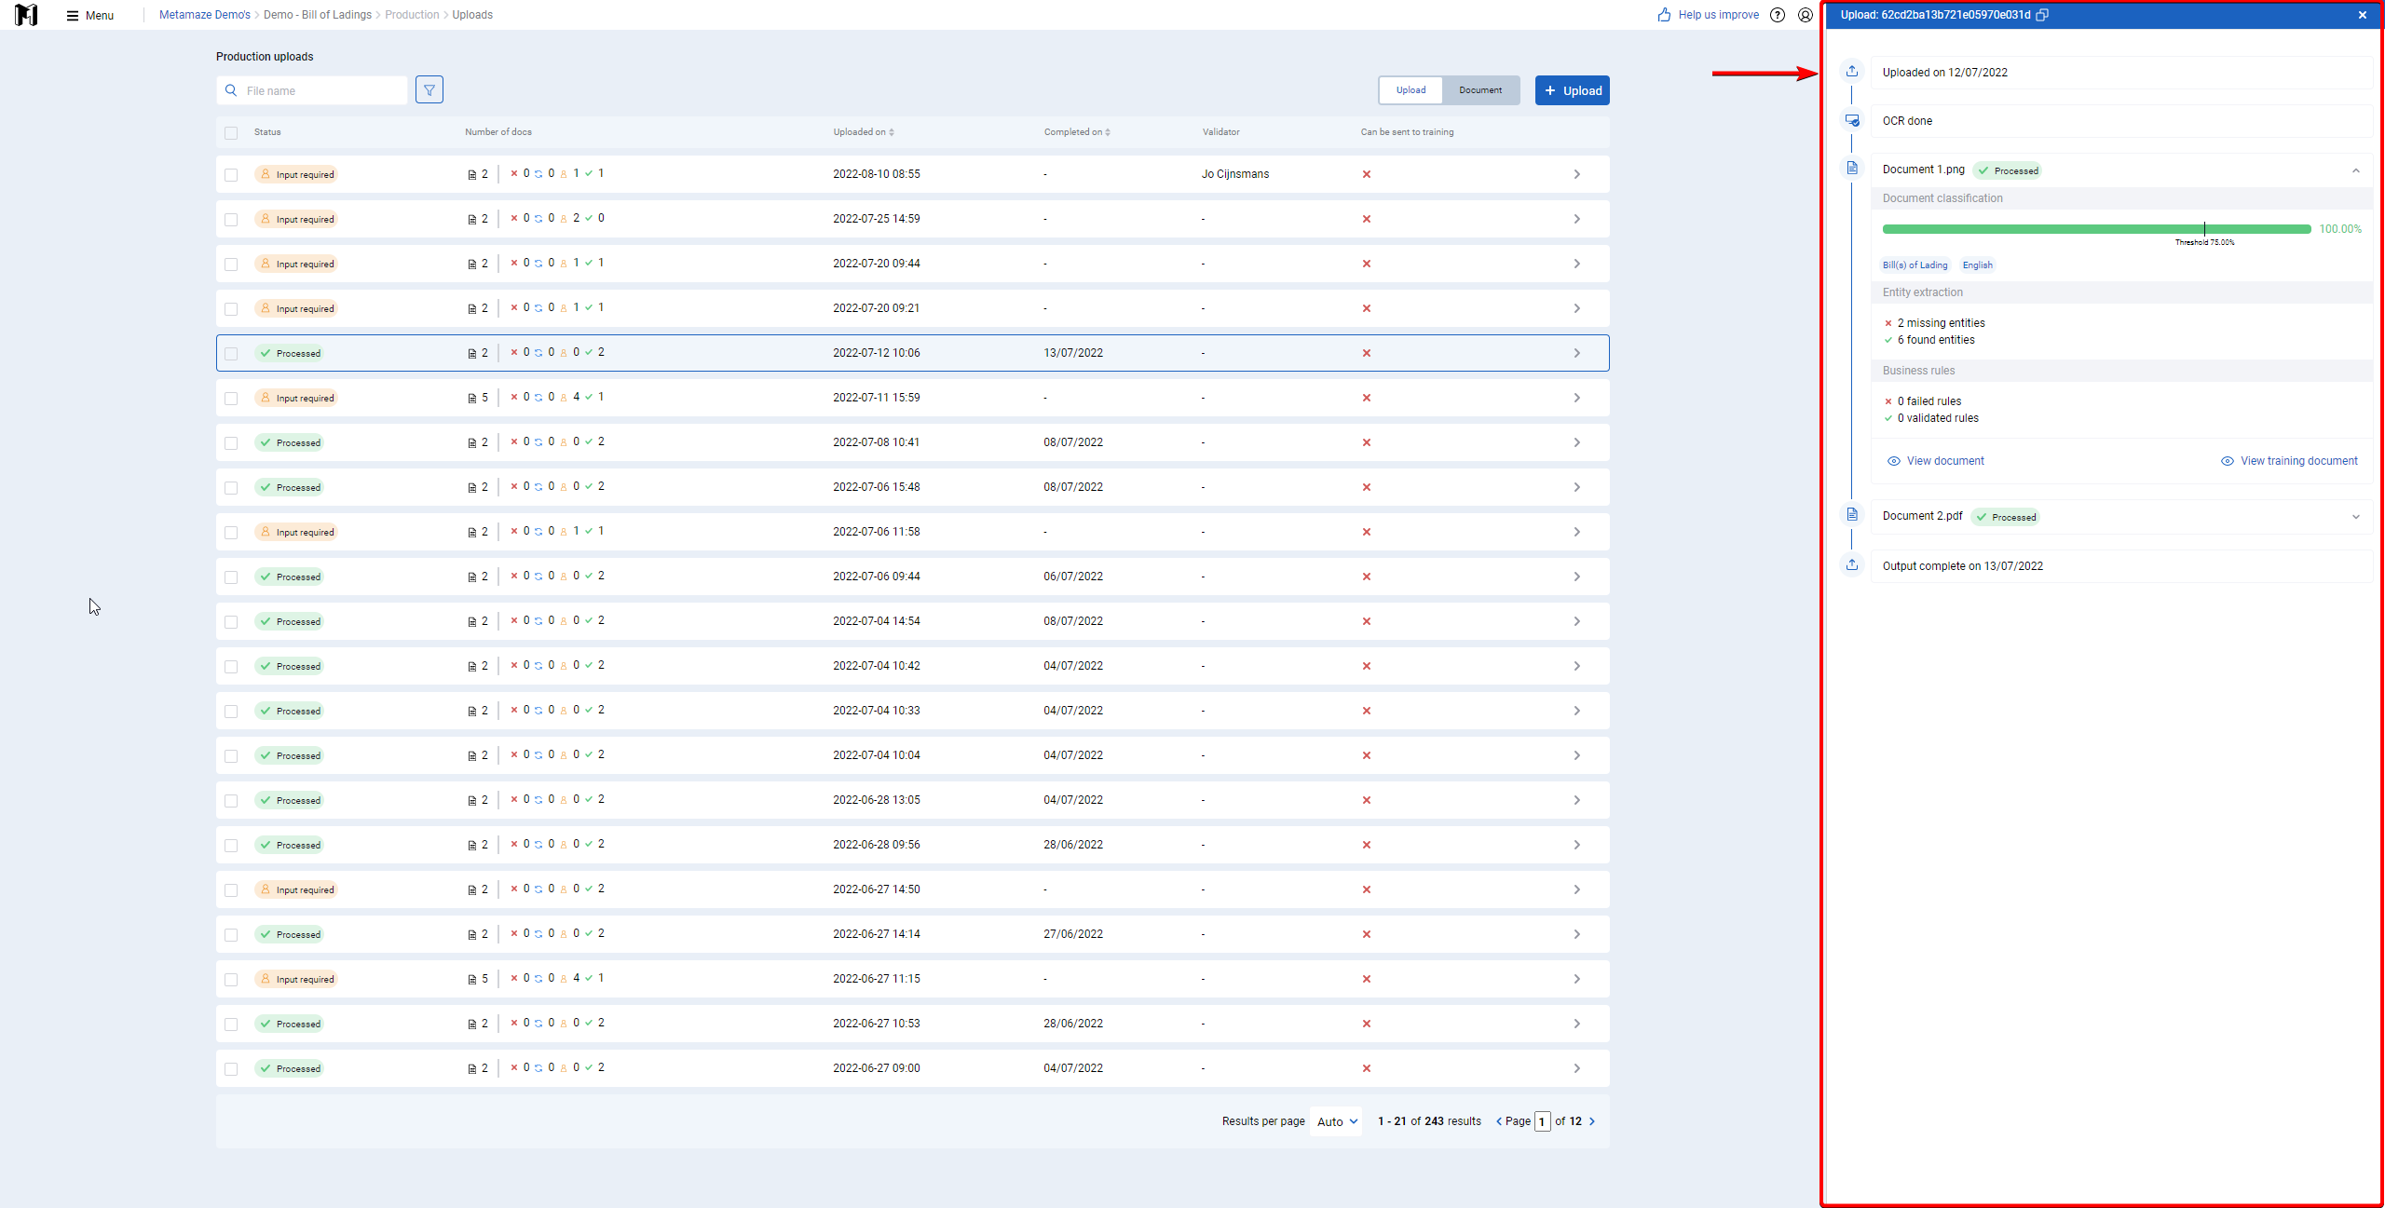Open the Results per page Auto dropdown
The height and width of the screenshot is (1208, 2385).
pyautogui.click(x=1337, y=1121)
